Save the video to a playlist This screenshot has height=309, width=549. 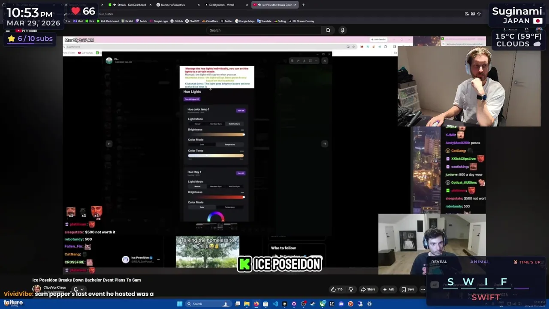click(x=408, y=289)
